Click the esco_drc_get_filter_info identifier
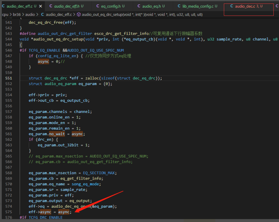 [121, 34]
